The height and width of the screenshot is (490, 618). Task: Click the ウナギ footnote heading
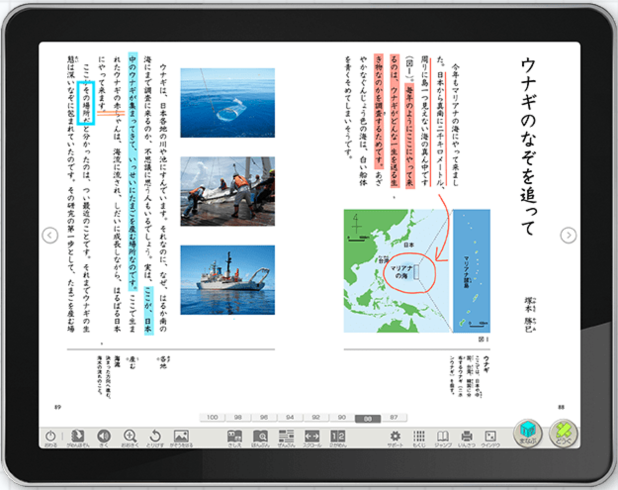click(486, 363)
